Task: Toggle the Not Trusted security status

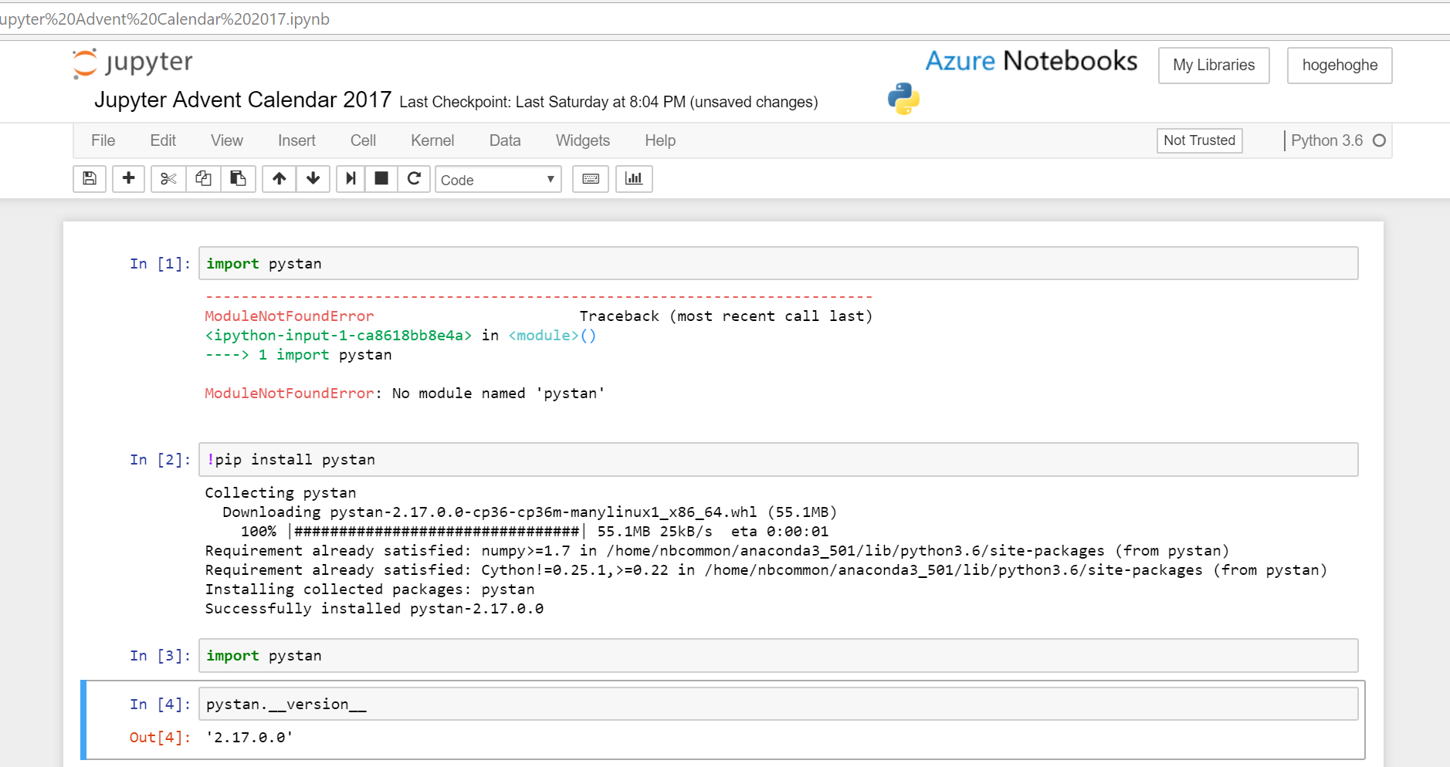Action: pos(1199,140)
